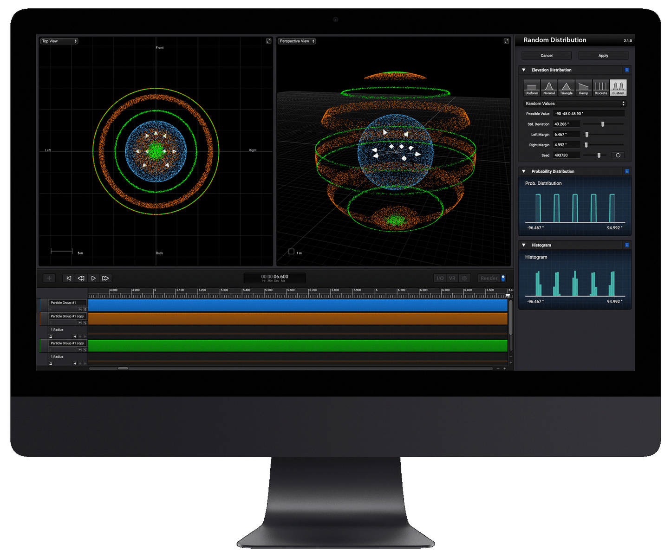The image size is (671, 557).
Task: Pick the Ramp distribution type
Action: tap(583, 87)
